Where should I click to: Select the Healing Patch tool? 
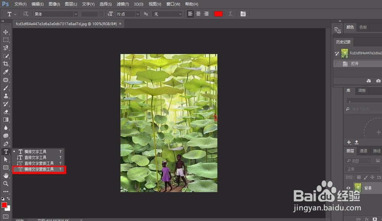(6, 80)
